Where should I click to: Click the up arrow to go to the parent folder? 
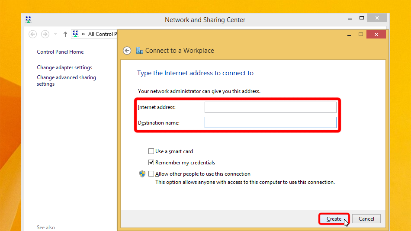[x=65, y=34]
